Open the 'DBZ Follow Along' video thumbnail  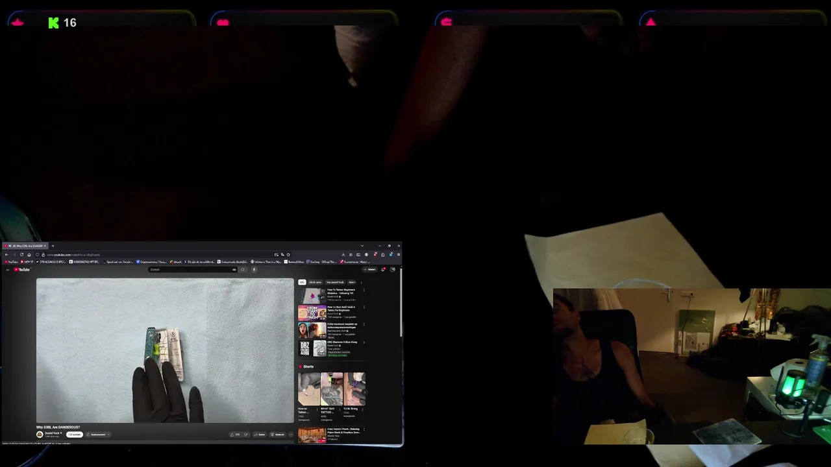click(312, 348)
